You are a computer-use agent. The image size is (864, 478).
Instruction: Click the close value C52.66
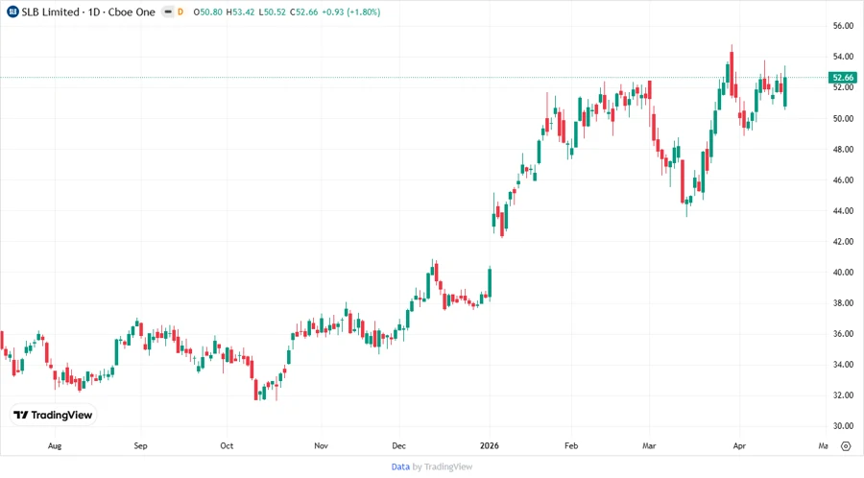click(304, 12)
